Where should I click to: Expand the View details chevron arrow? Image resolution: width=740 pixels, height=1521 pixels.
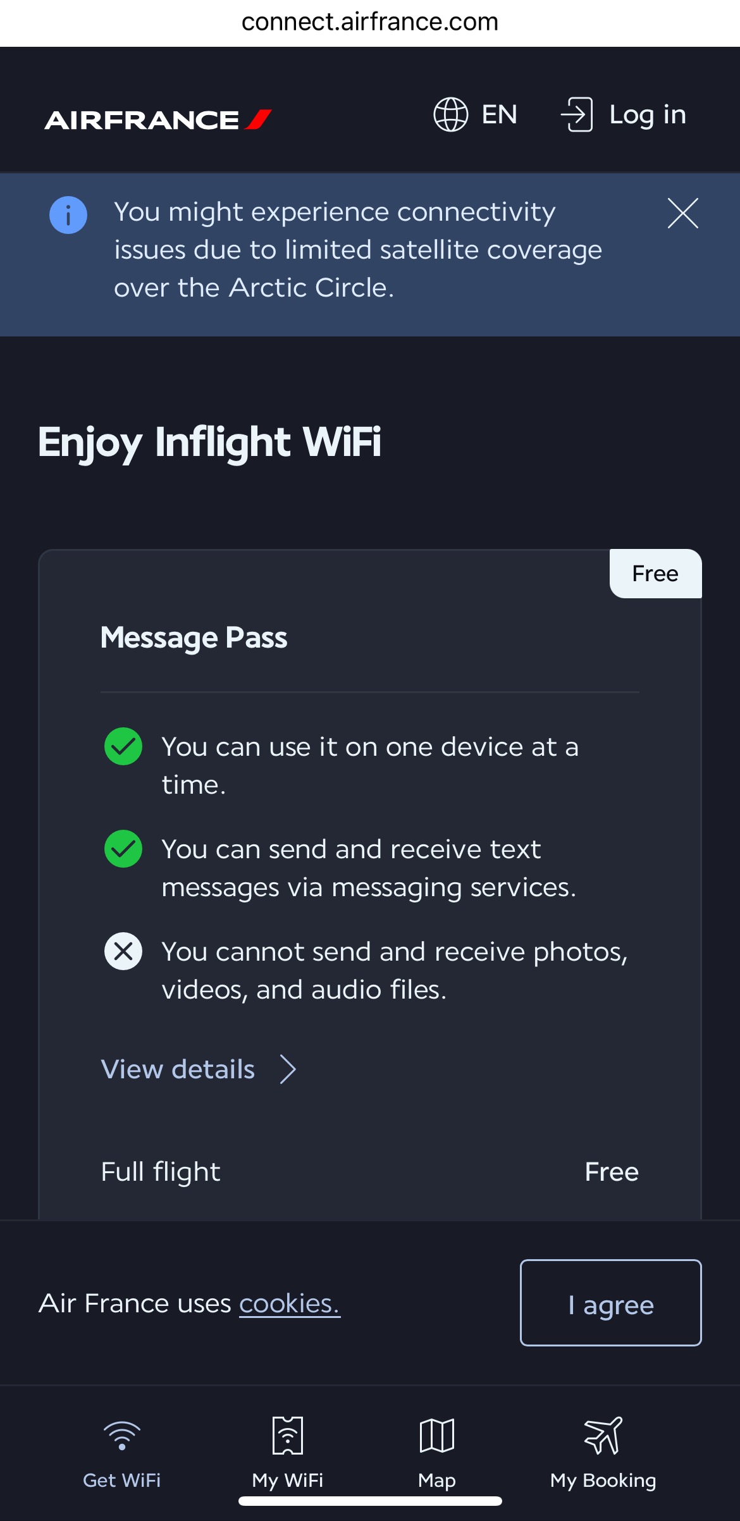[288, 1069]
